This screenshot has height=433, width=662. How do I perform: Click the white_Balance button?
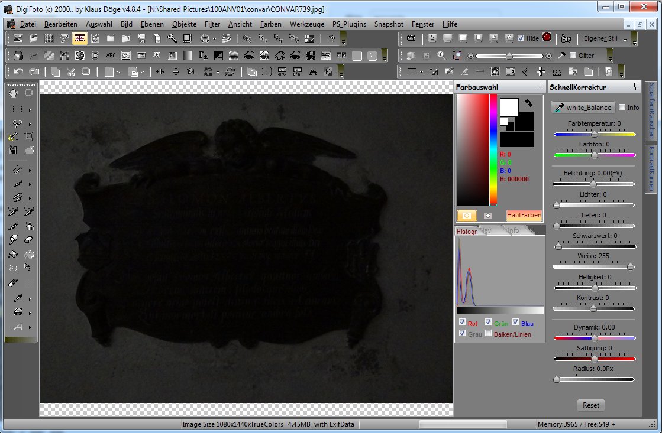tap(582, 108)
